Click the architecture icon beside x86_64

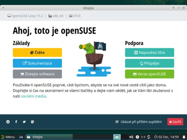click(50, 16)
